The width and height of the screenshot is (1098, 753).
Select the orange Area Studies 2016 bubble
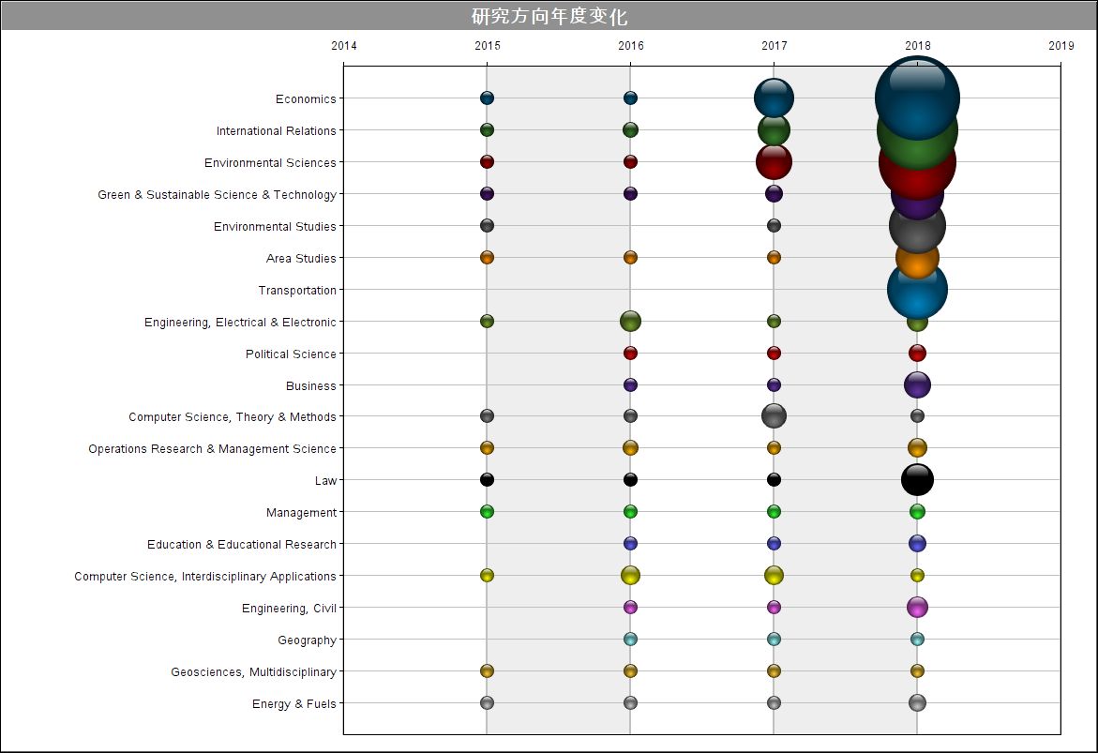click(630, 257)
